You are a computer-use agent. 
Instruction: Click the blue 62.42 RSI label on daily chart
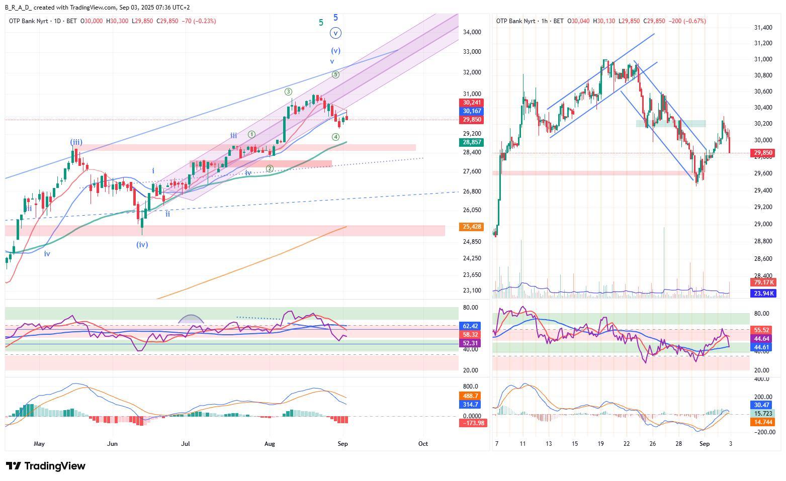471,326
